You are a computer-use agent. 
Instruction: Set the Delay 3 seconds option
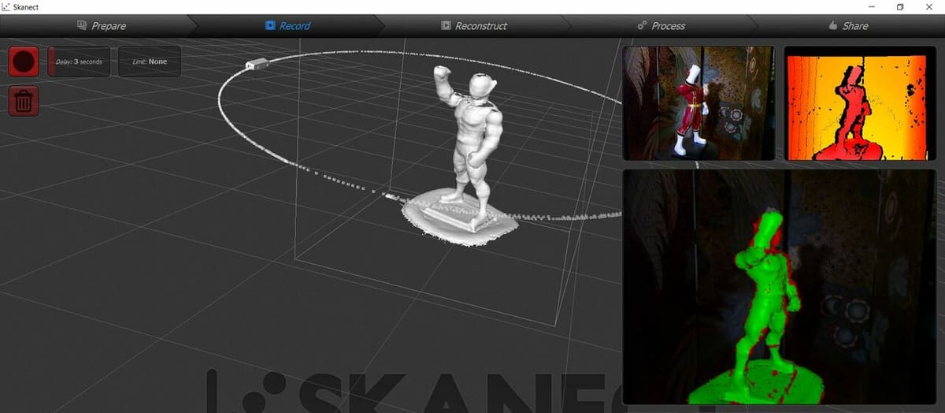point(79,61)
